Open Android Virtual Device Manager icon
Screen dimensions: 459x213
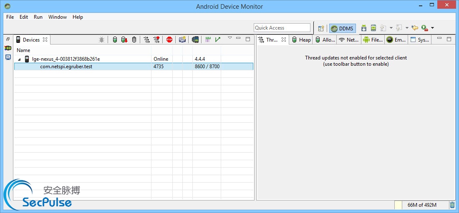click(x=373, y=28)
